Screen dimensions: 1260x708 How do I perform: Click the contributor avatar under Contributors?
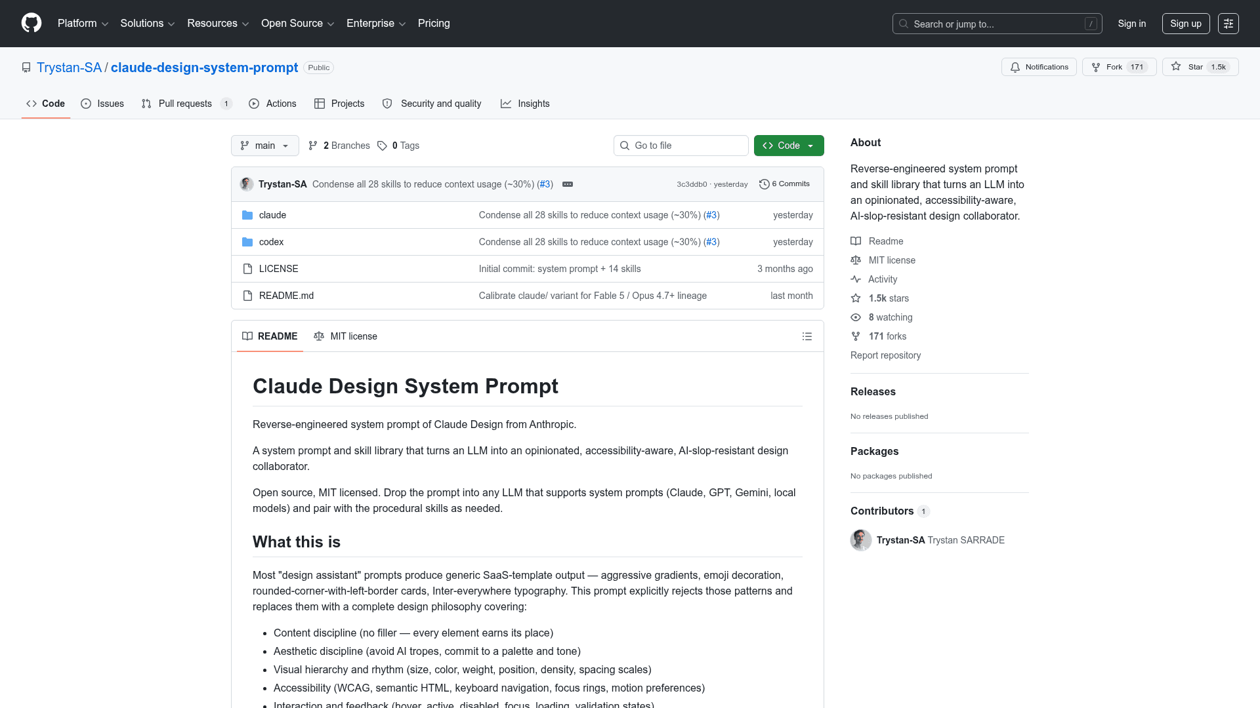pos(861,540)
